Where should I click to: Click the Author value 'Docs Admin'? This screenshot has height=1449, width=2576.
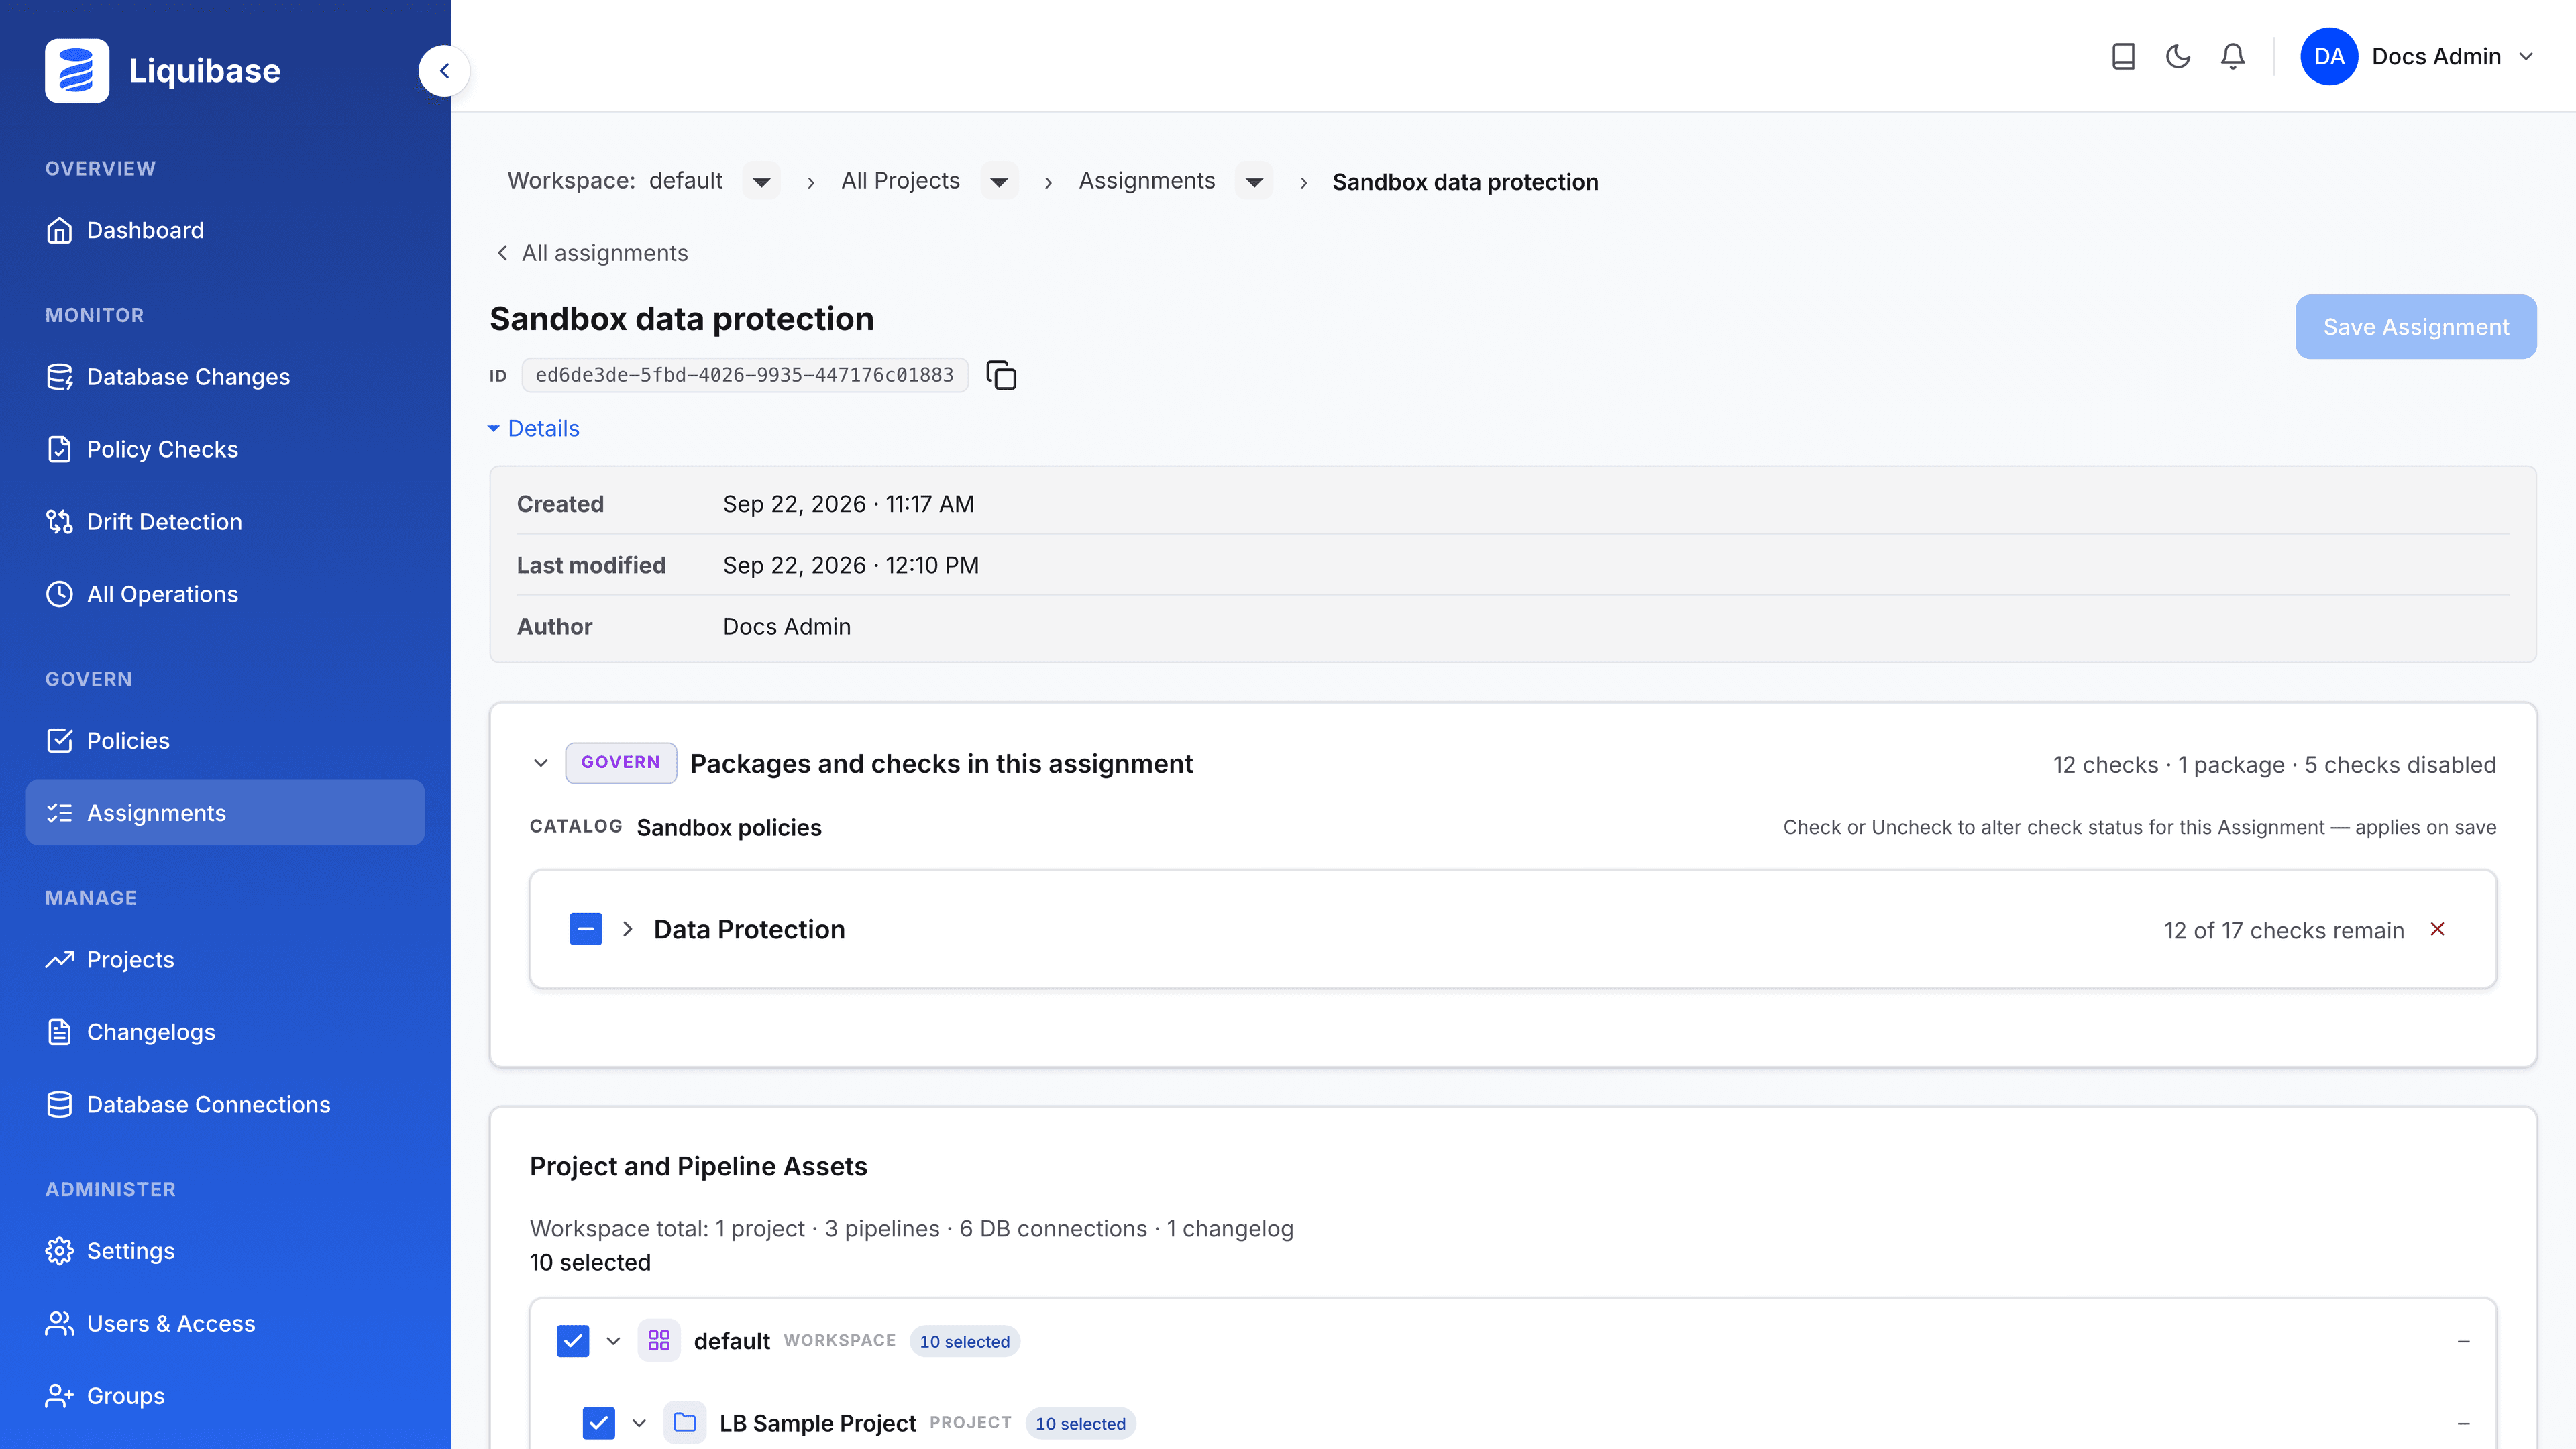[787, 627]
